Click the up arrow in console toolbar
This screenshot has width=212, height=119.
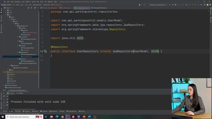[x=7, y=96]
